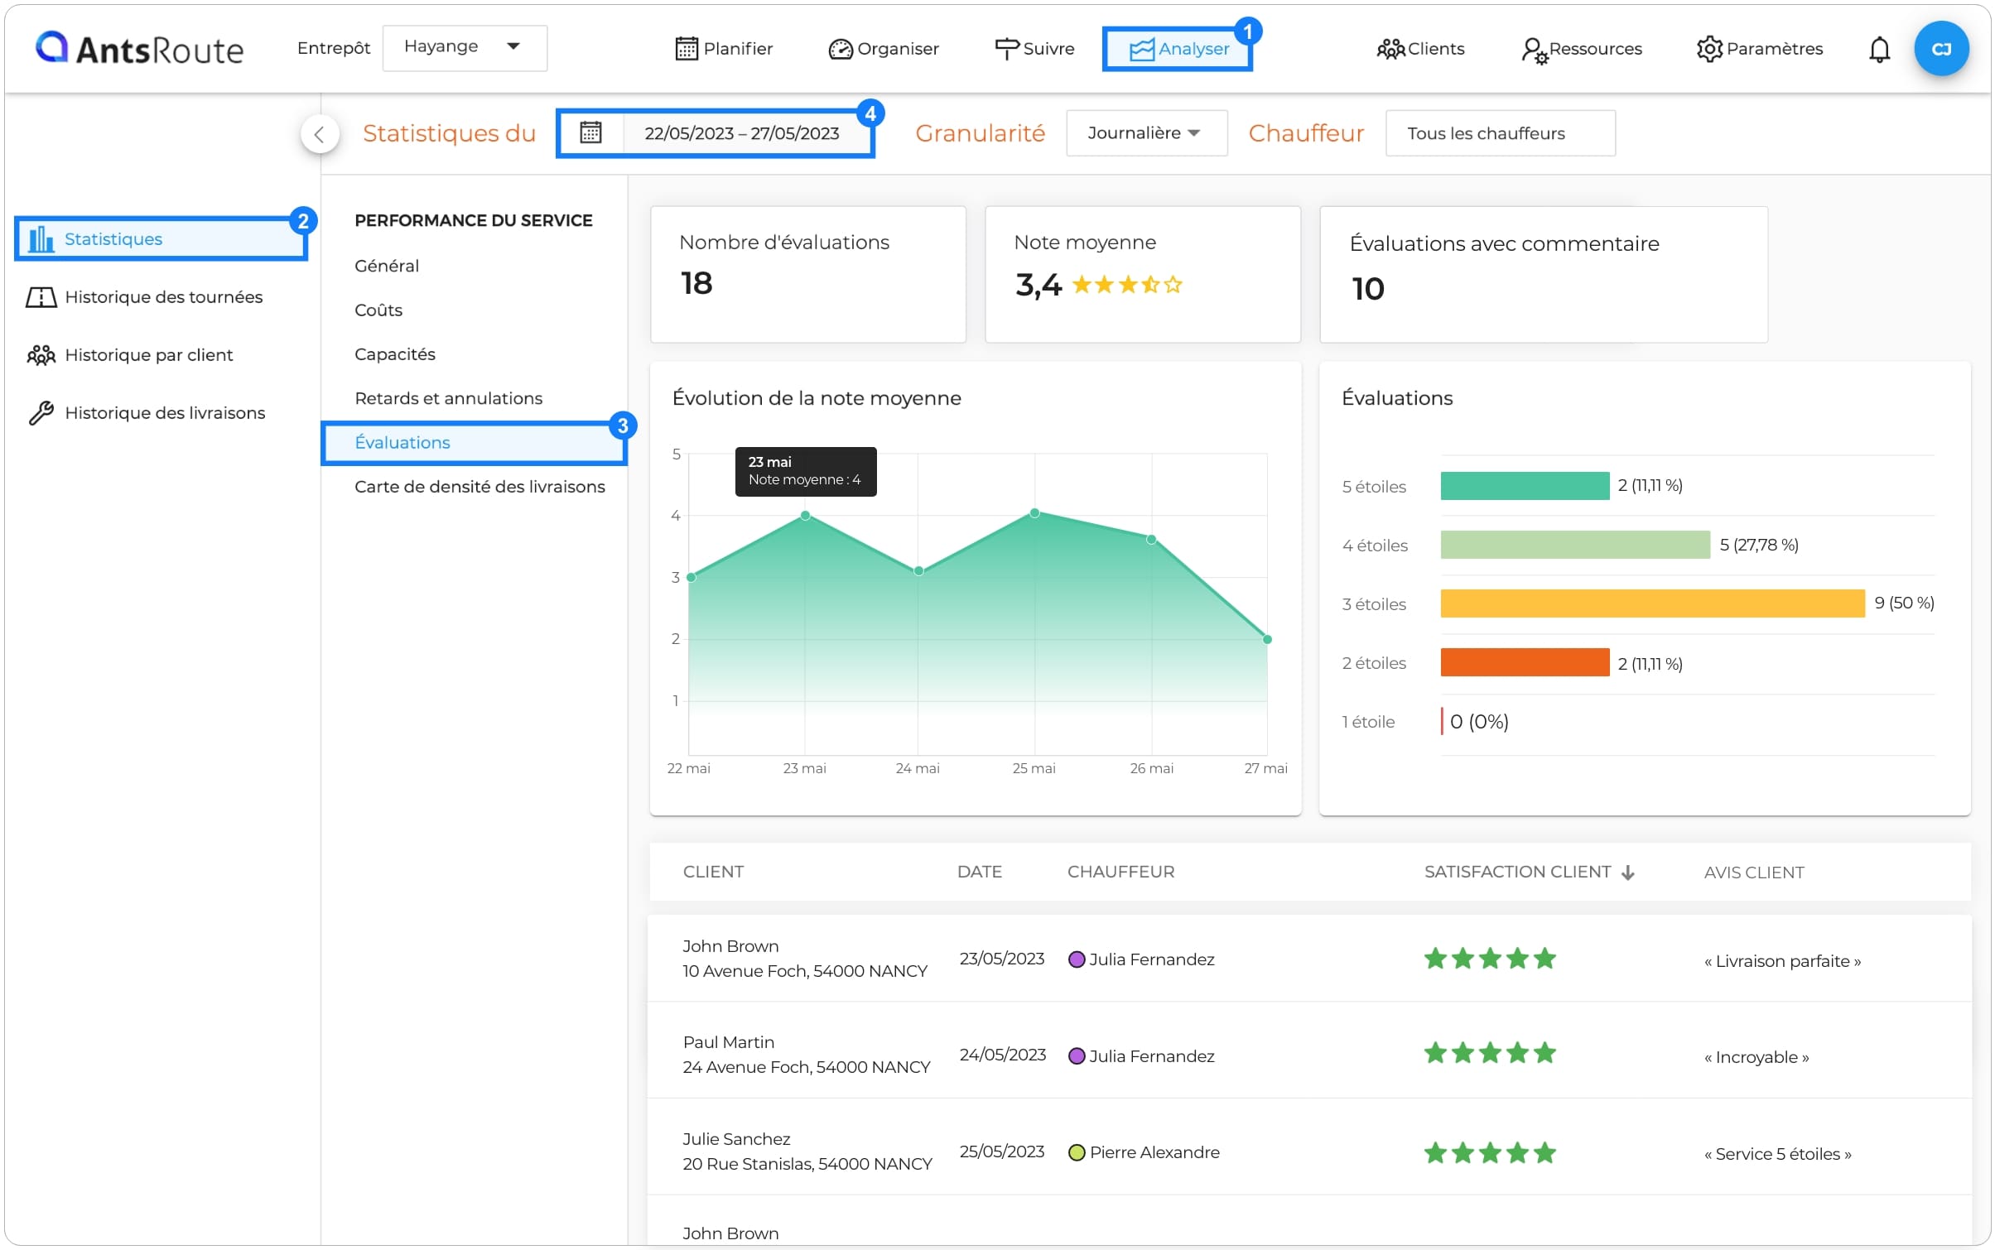Open the Général statistics page

click(386, 266)
